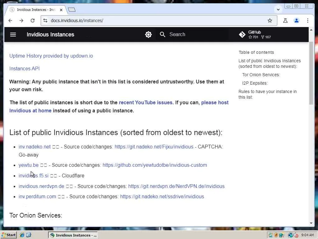Open Chrome three-dot menu

point(308,21)
